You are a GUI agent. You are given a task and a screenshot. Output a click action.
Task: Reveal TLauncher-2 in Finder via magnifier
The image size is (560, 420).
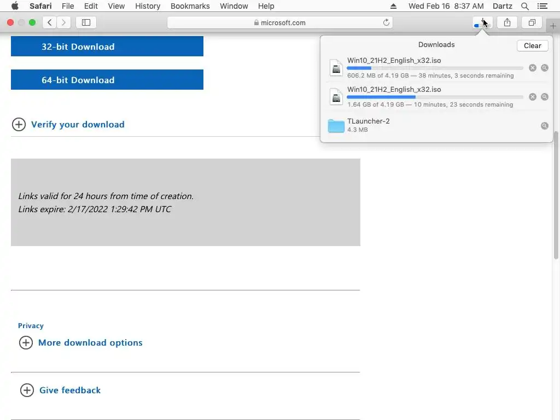(545, 126)
